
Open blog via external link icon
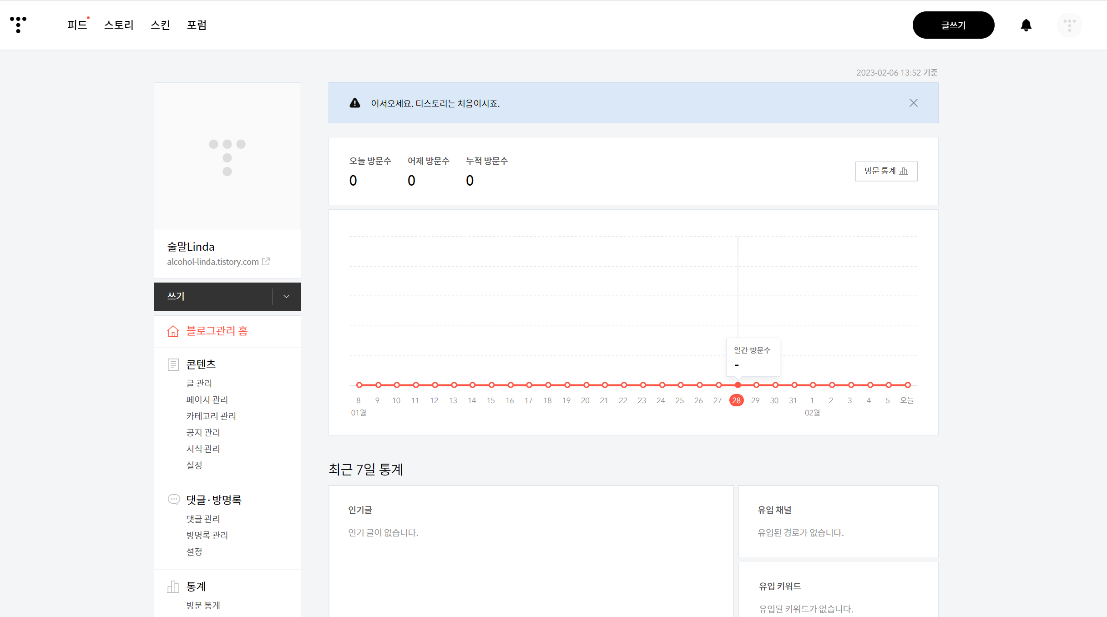coord(266,262)
